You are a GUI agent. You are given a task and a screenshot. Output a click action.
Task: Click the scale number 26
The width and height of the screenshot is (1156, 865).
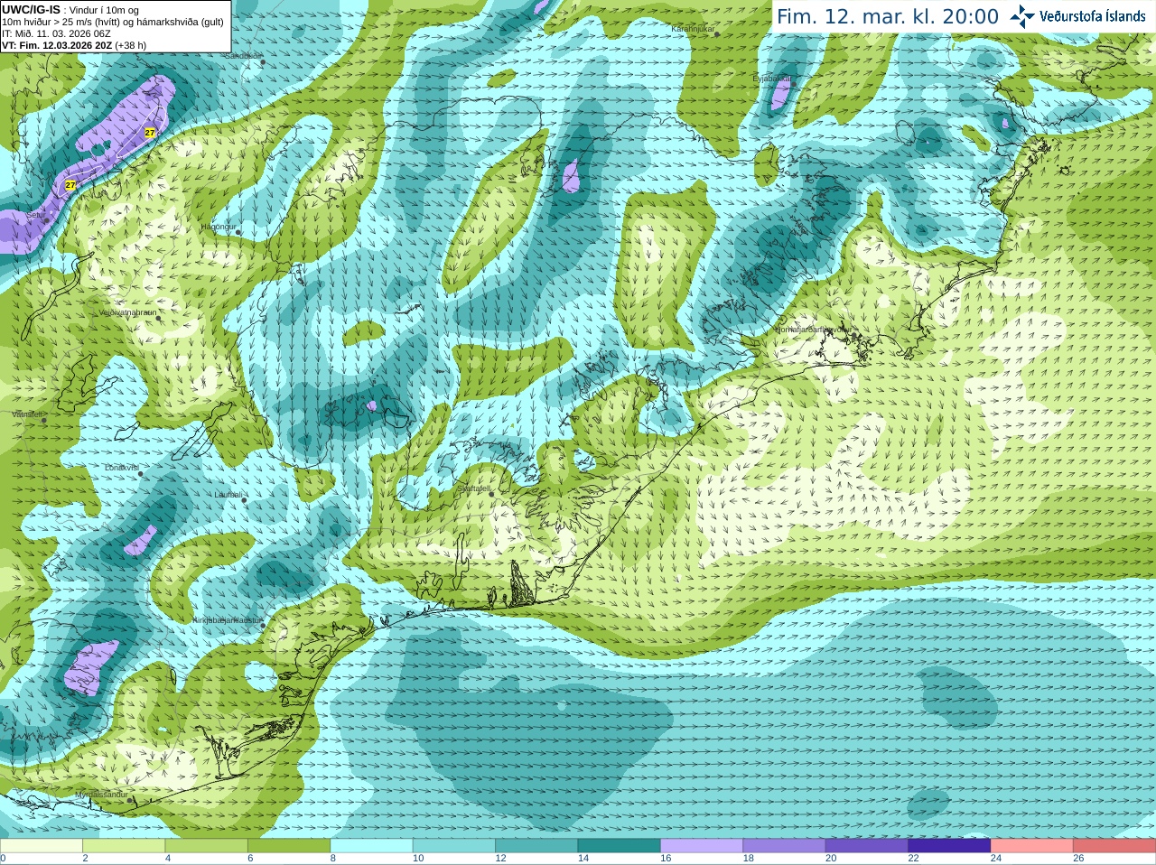point(1078,859)
